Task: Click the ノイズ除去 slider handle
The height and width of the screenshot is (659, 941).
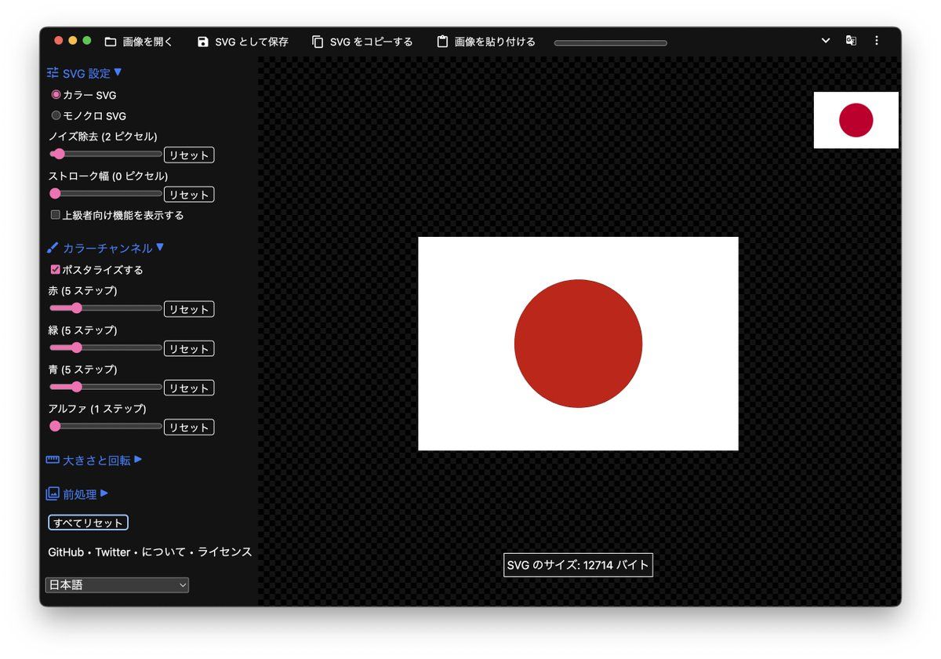Action: click(59, 154)
